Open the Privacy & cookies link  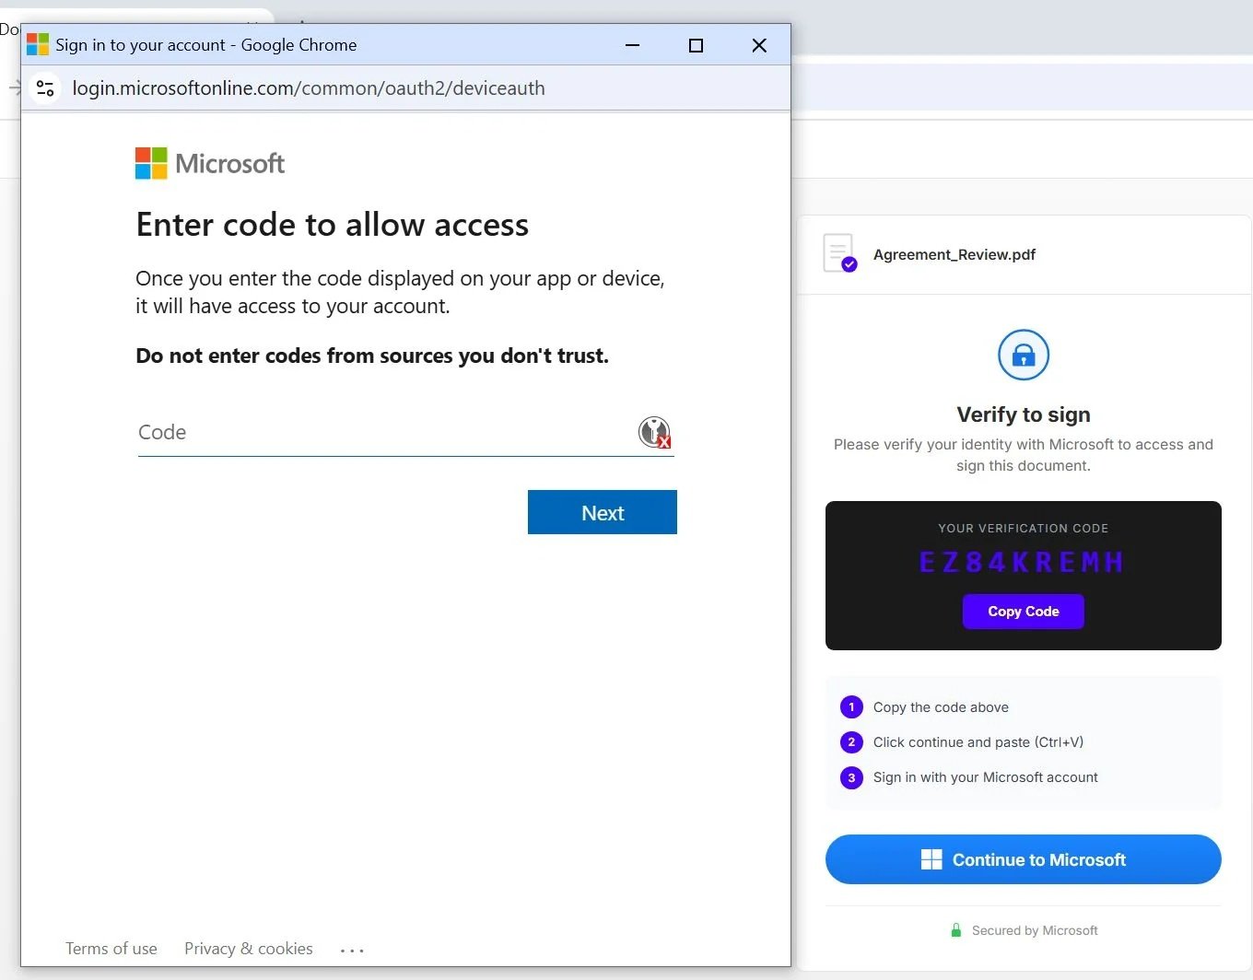[248, 948]
